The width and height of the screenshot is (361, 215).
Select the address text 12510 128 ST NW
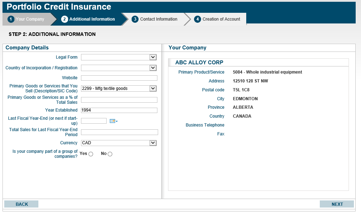250,81
